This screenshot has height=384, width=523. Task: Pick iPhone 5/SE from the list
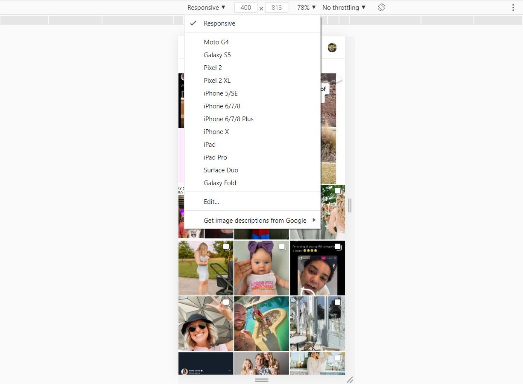pos(253,93)
